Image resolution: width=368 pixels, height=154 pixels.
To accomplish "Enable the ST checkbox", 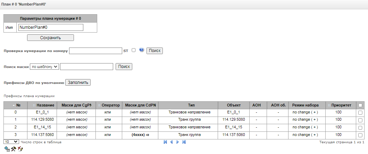I will click(x=134, y=50).
